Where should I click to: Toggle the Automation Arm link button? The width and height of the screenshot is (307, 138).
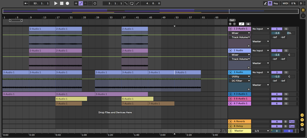[x=81, y=3]
